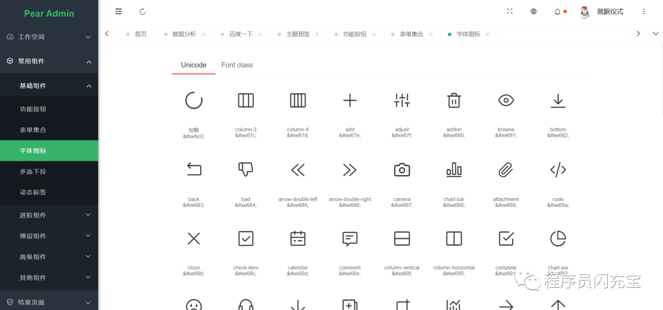Open the notification bell
The height and width of the screenshot is (310, 663).
pyautogui.click(x=557, y=12)
